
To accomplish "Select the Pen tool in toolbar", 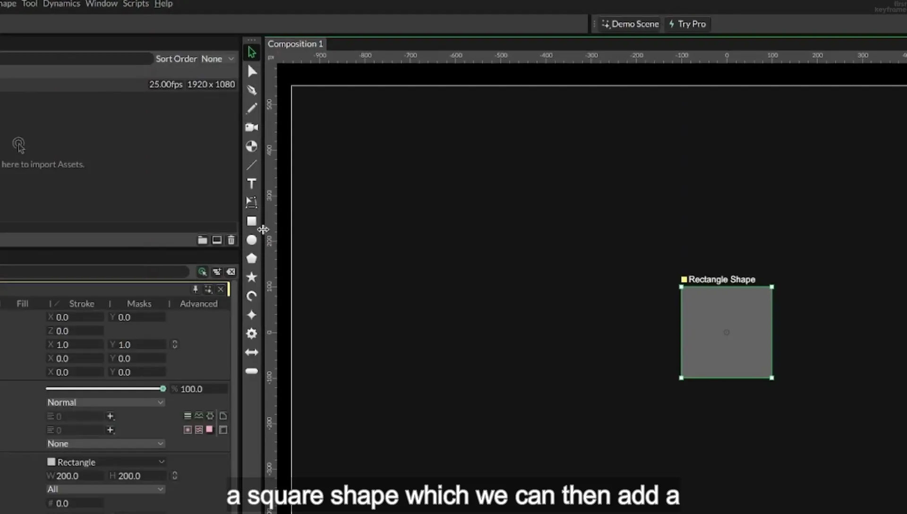I will (x=252, y=90).
